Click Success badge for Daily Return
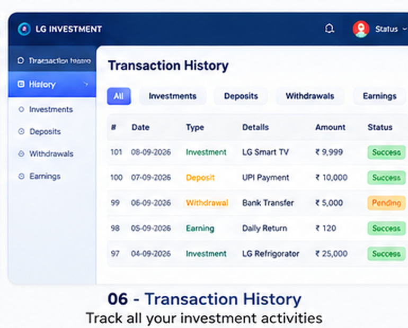The height and width of the screenshot is (328, 408). [x=386, y=228]
